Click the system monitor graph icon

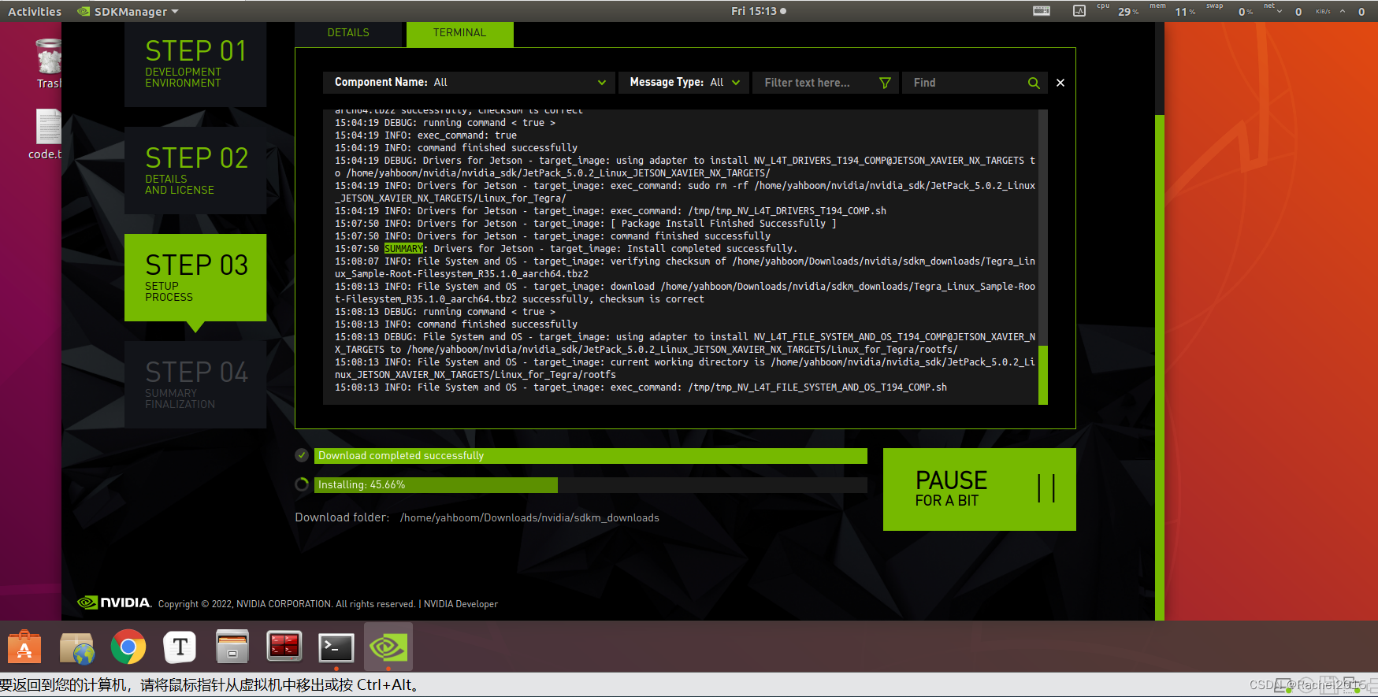coord(1079,11)
